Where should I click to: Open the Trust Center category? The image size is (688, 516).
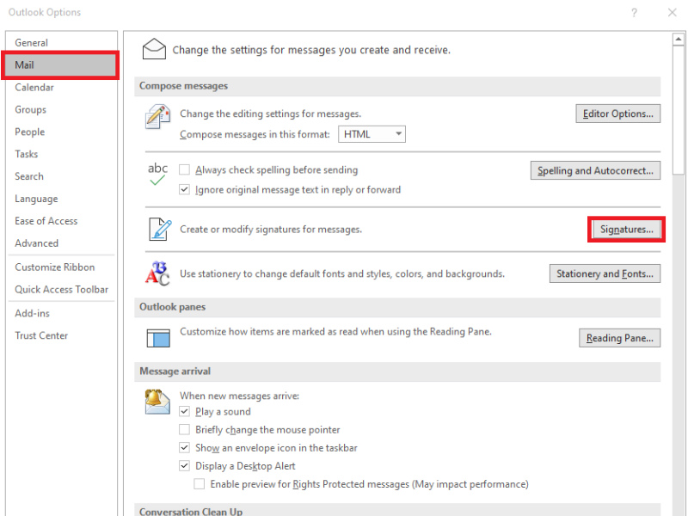[x=61, y=335]
